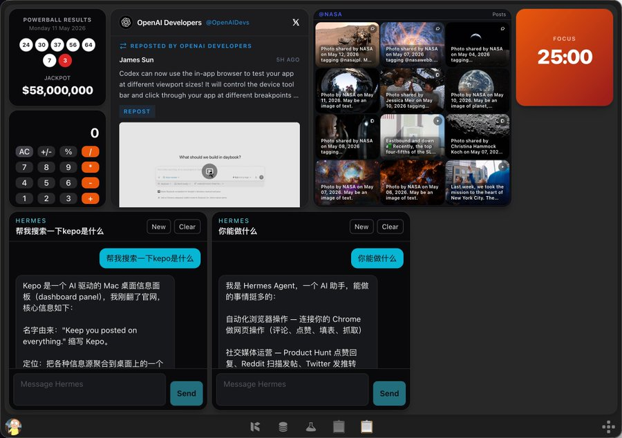Image resolution: width=622 pixels, height=438 pixels.
Task: Open NASA photo from May 12, 2026
Action: (347, 44)
